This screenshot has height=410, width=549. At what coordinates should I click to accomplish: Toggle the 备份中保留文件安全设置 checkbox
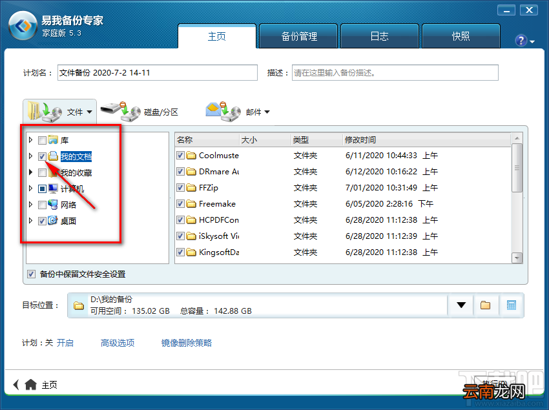pos(31,274)
